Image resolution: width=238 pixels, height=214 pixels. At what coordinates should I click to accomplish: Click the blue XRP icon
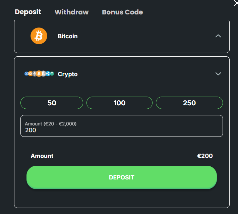tap(48, 74)
